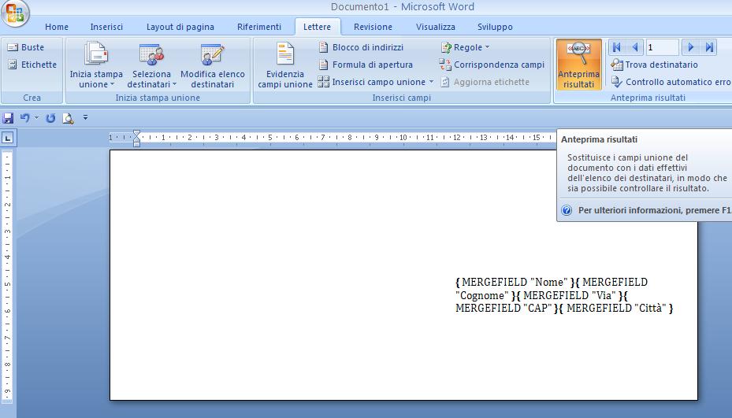Open the Inserisci tab
732x418 pixels.
point(106,27)
